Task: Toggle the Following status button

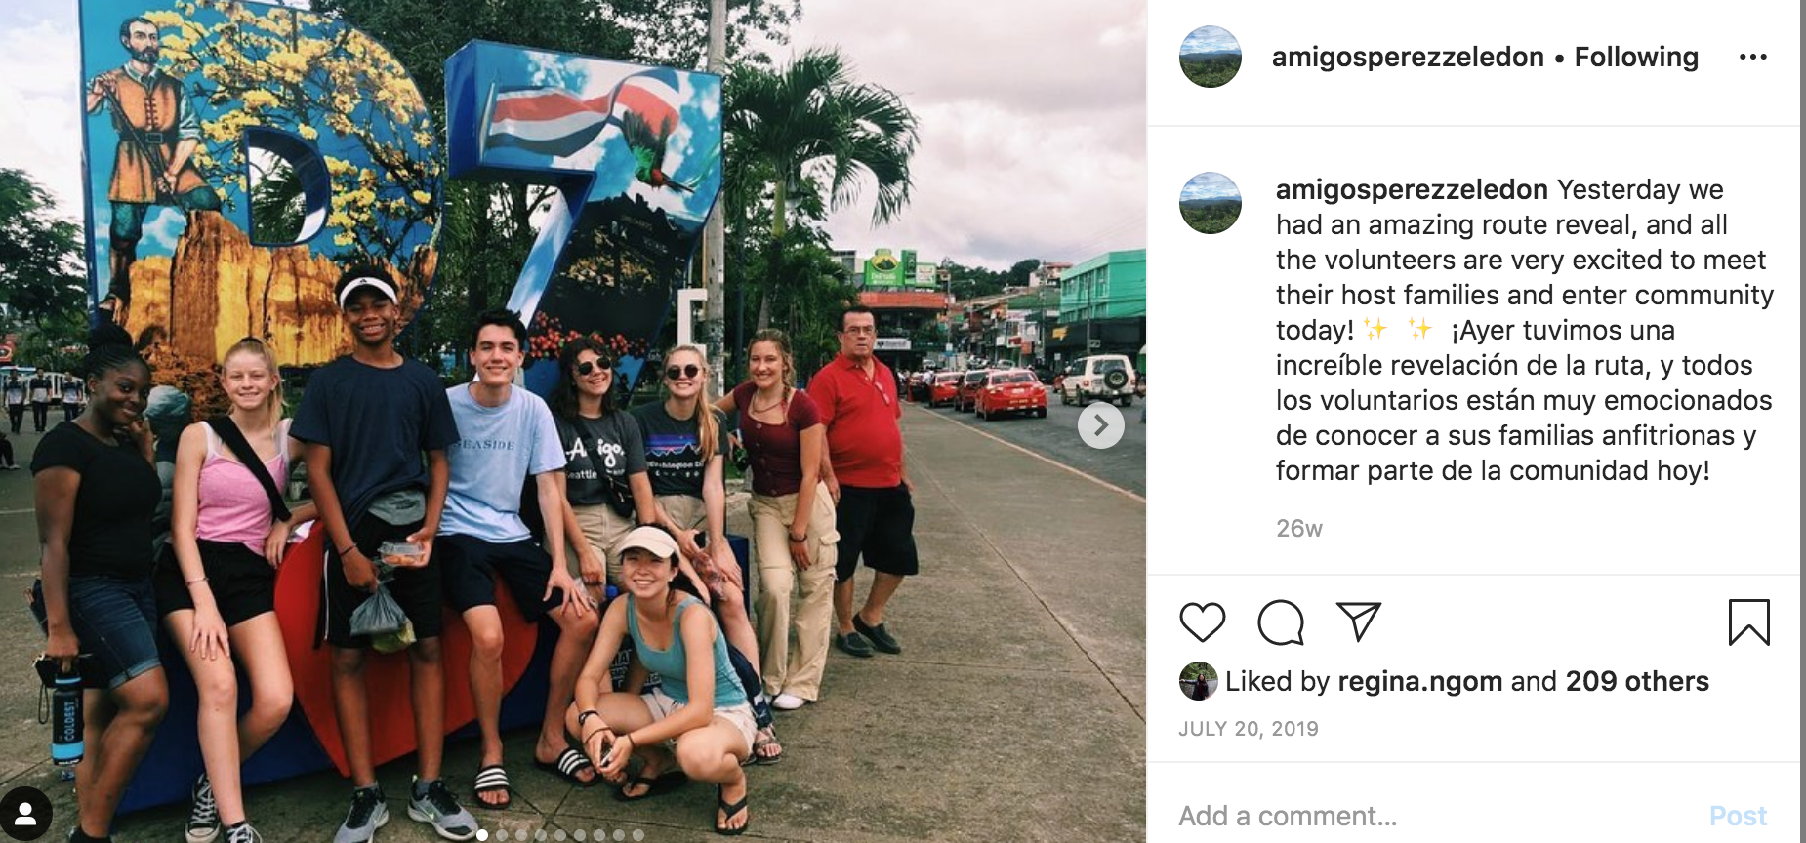Action: click(x=1636, y=57)
